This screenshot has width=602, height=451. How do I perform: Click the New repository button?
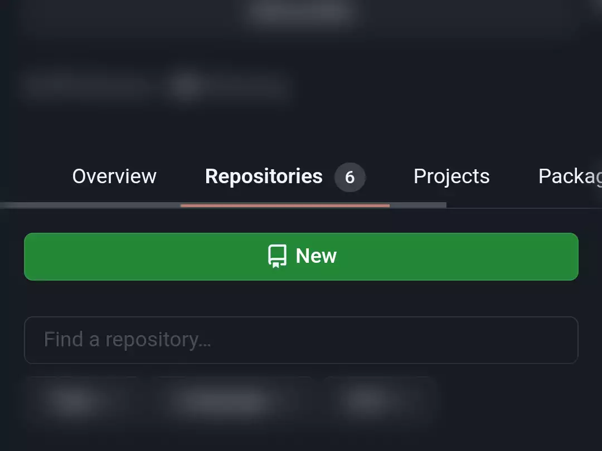[x=301, y=256]
